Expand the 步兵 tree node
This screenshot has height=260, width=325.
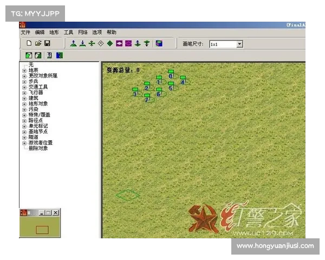tap(24, 81)
